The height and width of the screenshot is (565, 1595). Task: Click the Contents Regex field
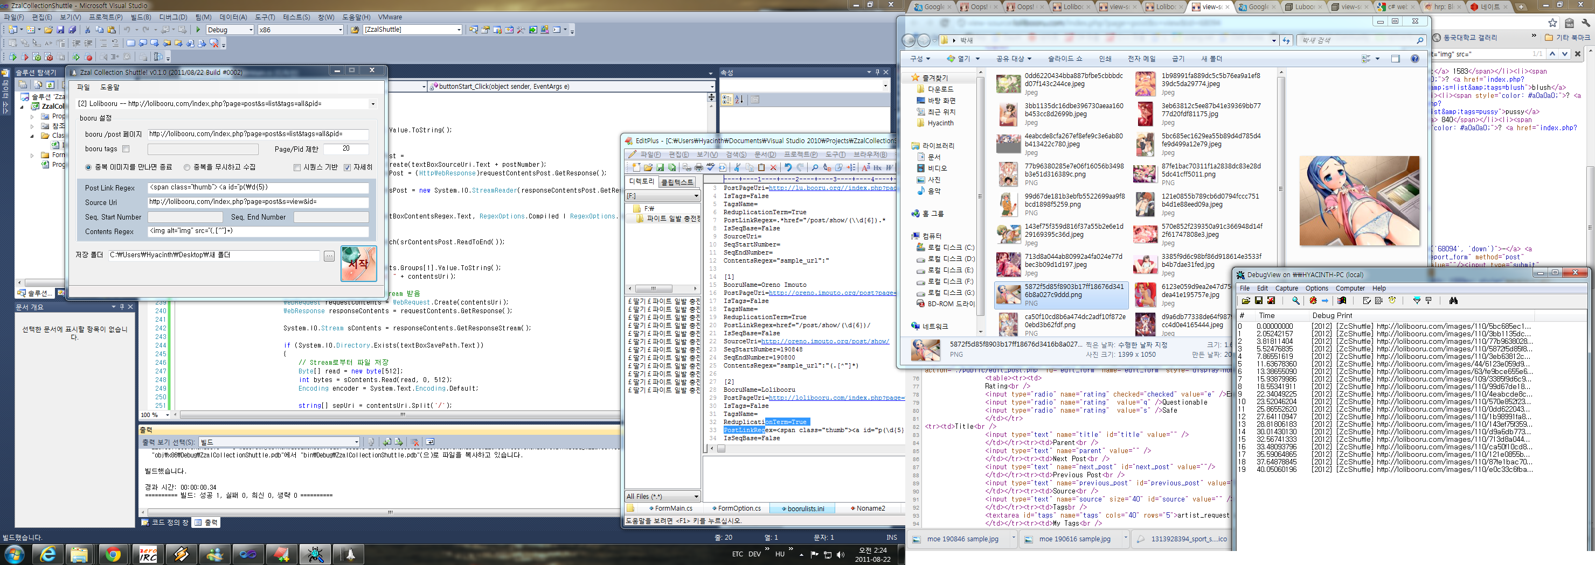point(258,231)
